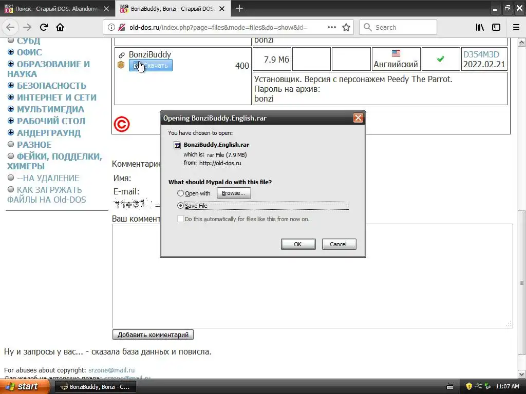The width and height of the screenshot is (526, 394).
Task: Open the hamburger application menu
Action: pyautogui.click(x=516, y=27)
